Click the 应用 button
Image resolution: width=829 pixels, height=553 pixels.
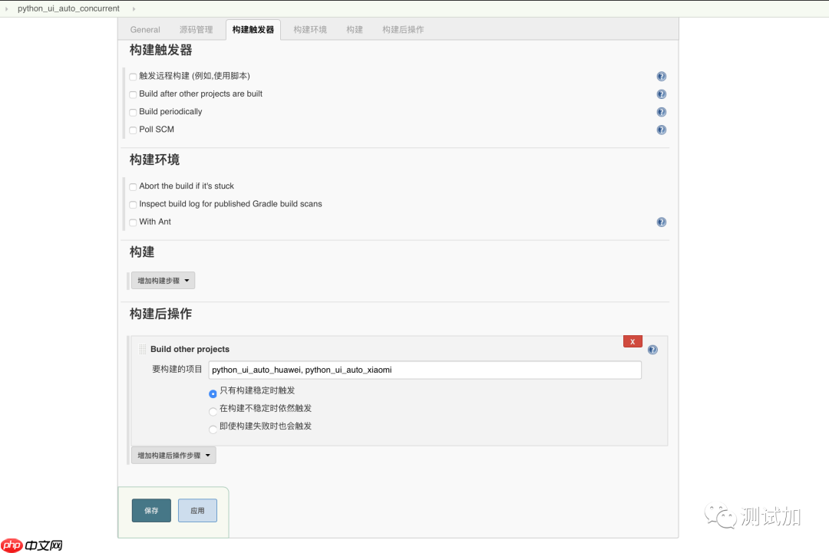tap(197, 510)
